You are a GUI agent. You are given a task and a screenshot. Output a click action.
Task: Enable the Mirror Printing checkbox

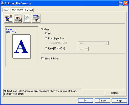click(42, 59)
